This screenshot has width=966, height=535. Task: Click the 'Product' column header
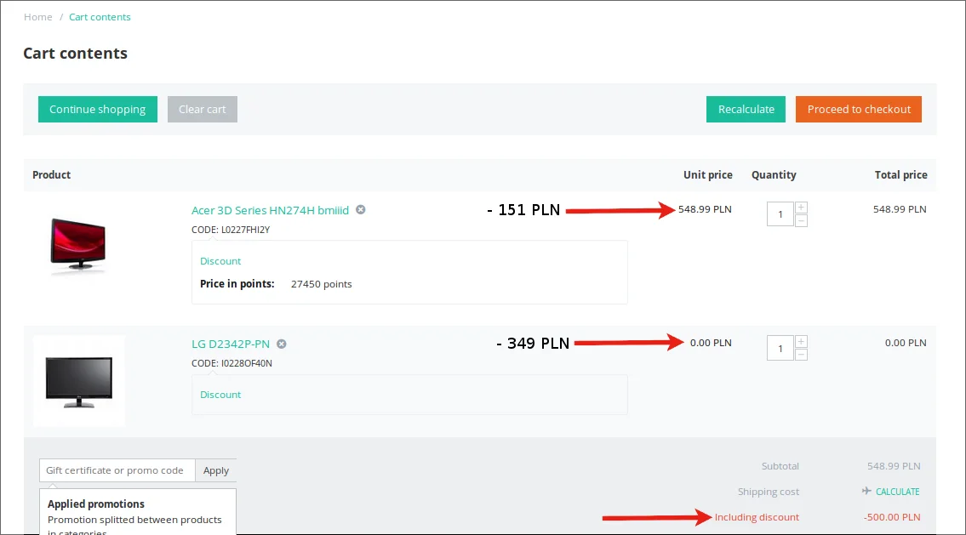(52, 175)
